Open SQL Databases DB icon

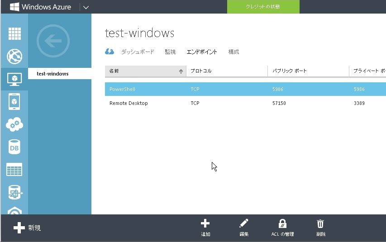14,147
